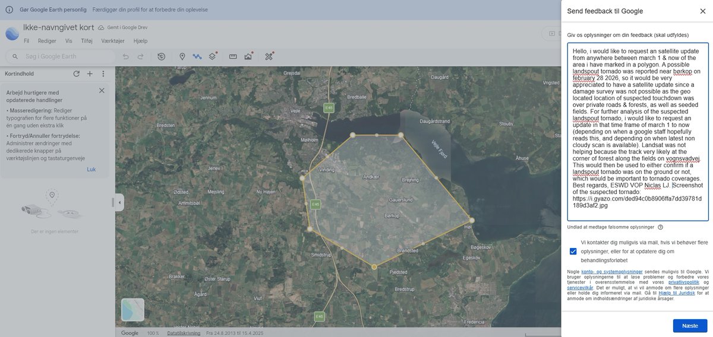713x337 pixels.
Task: Click the Gauerslund map label
Action: (401, 200)
